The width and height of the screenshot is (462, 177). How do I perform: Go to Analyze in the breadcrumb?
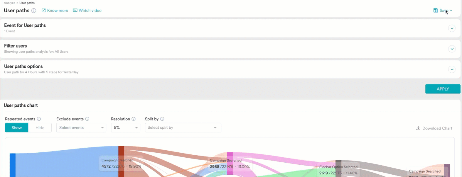(x=9, y=3)
